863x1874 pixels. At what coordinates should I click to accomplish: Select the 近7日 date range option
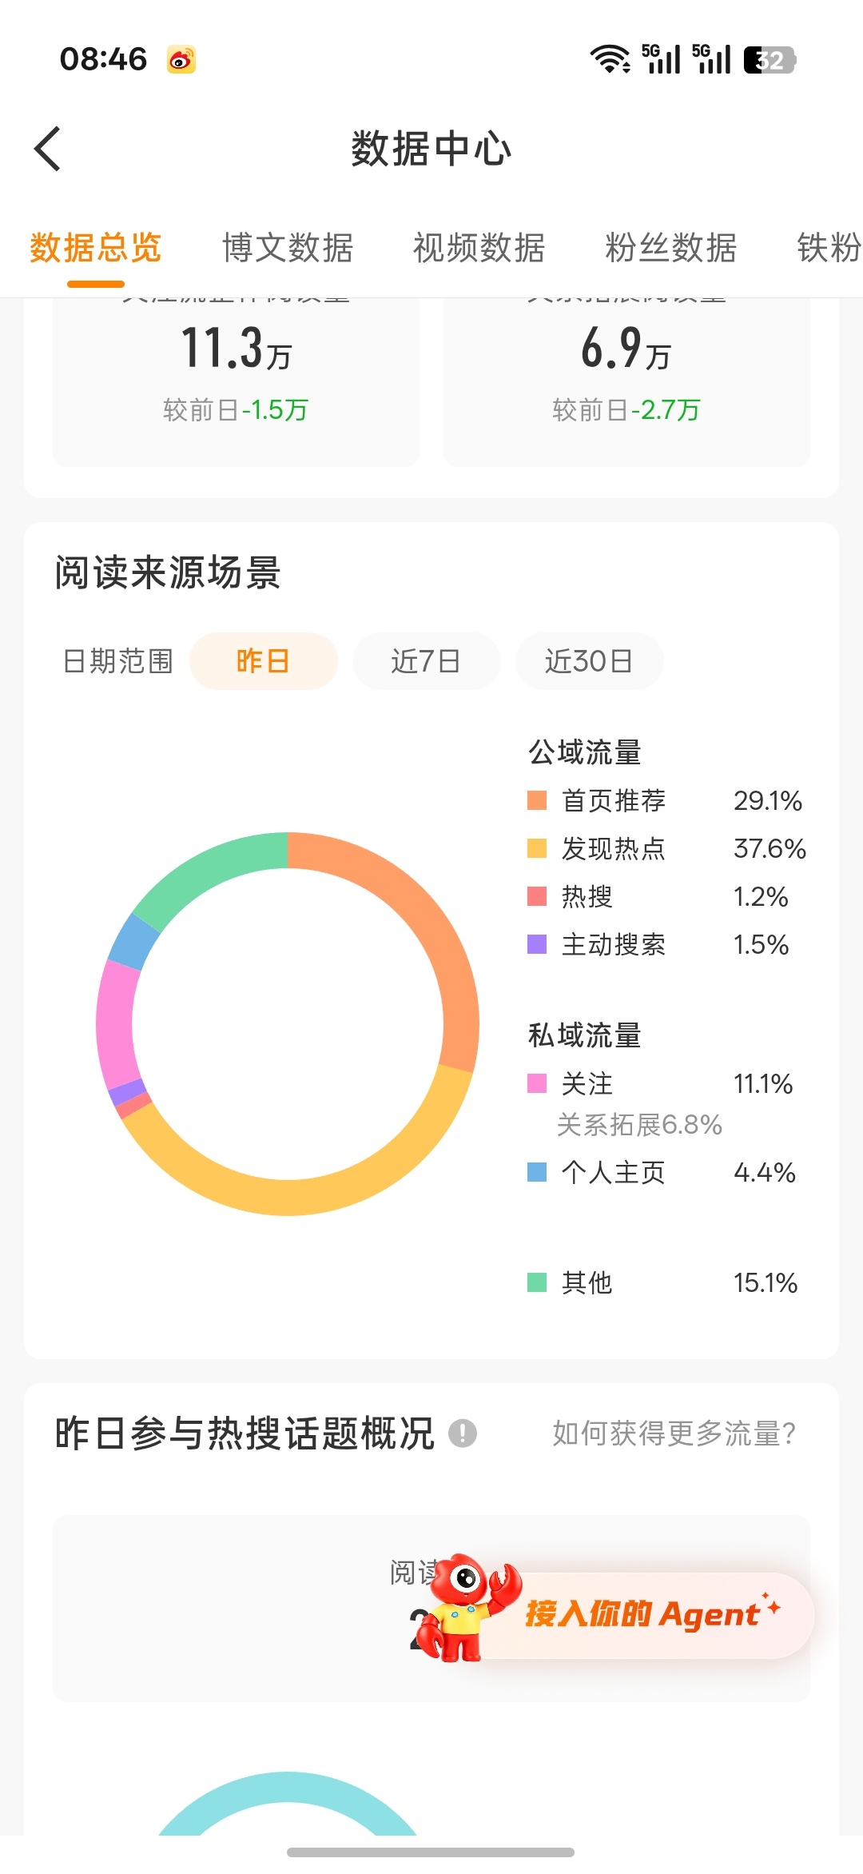426,661
